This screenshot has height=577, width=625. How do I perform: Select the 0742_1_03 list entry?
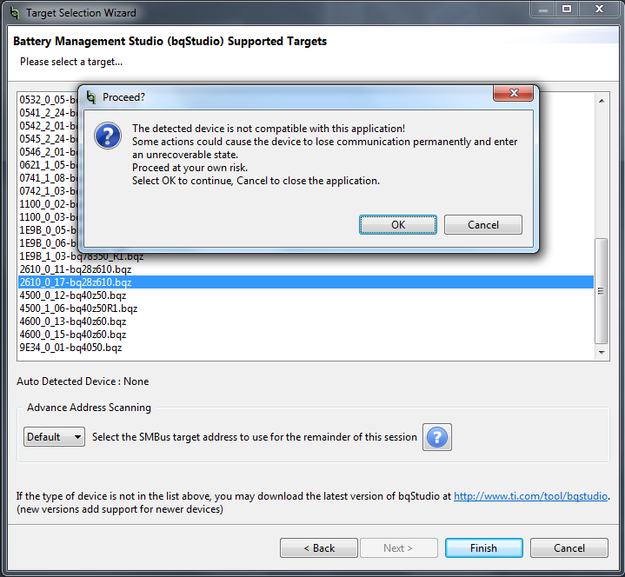pyautogui.click(x=48, y=191)
